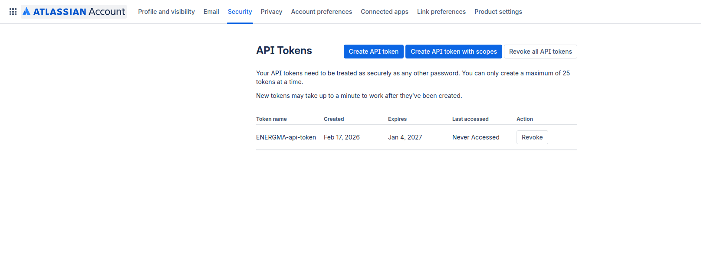Image resolution: width=701 pixels, height=256 pixels.
Task: Select the Security tab
Action: pos(240,12)
